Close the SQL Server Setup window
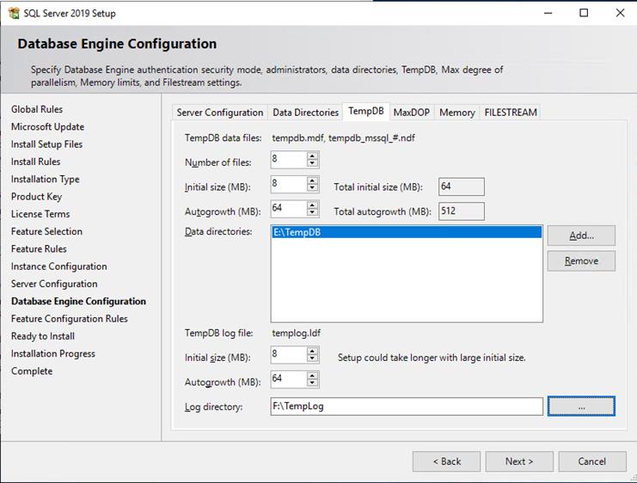Viewport: 637px width, 483px height. coord(620,13)
